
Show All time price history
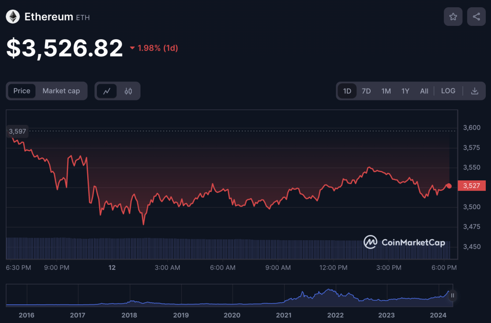(x=424, y=91)
